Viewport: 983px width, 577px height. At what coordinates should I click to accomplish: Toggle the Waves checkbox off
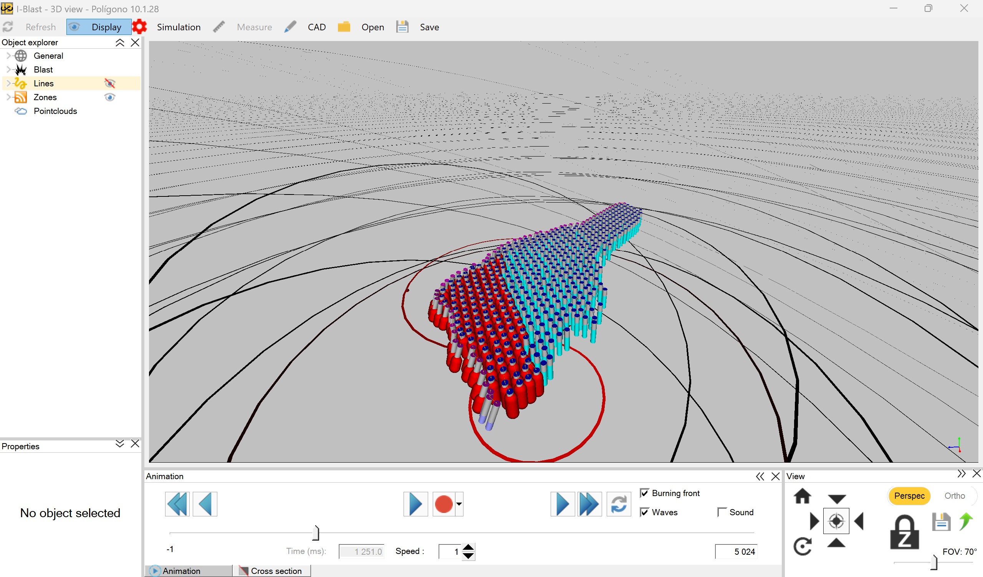[x=645, y=512]
